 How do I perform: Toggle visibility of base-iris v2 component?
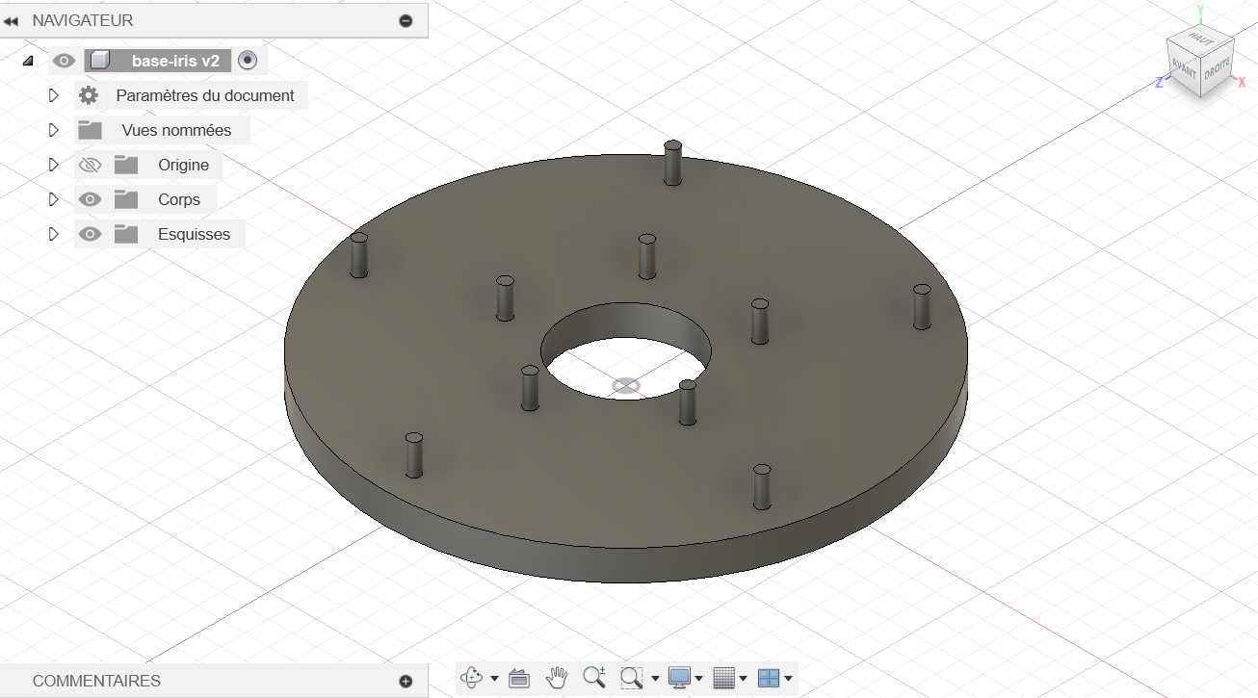click(x=64, y=61)
